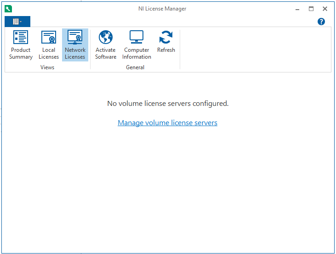Launch Activate Software wizard
This screenshot has height=254, width=336.
pyautogui.click(x=106, y=45)
